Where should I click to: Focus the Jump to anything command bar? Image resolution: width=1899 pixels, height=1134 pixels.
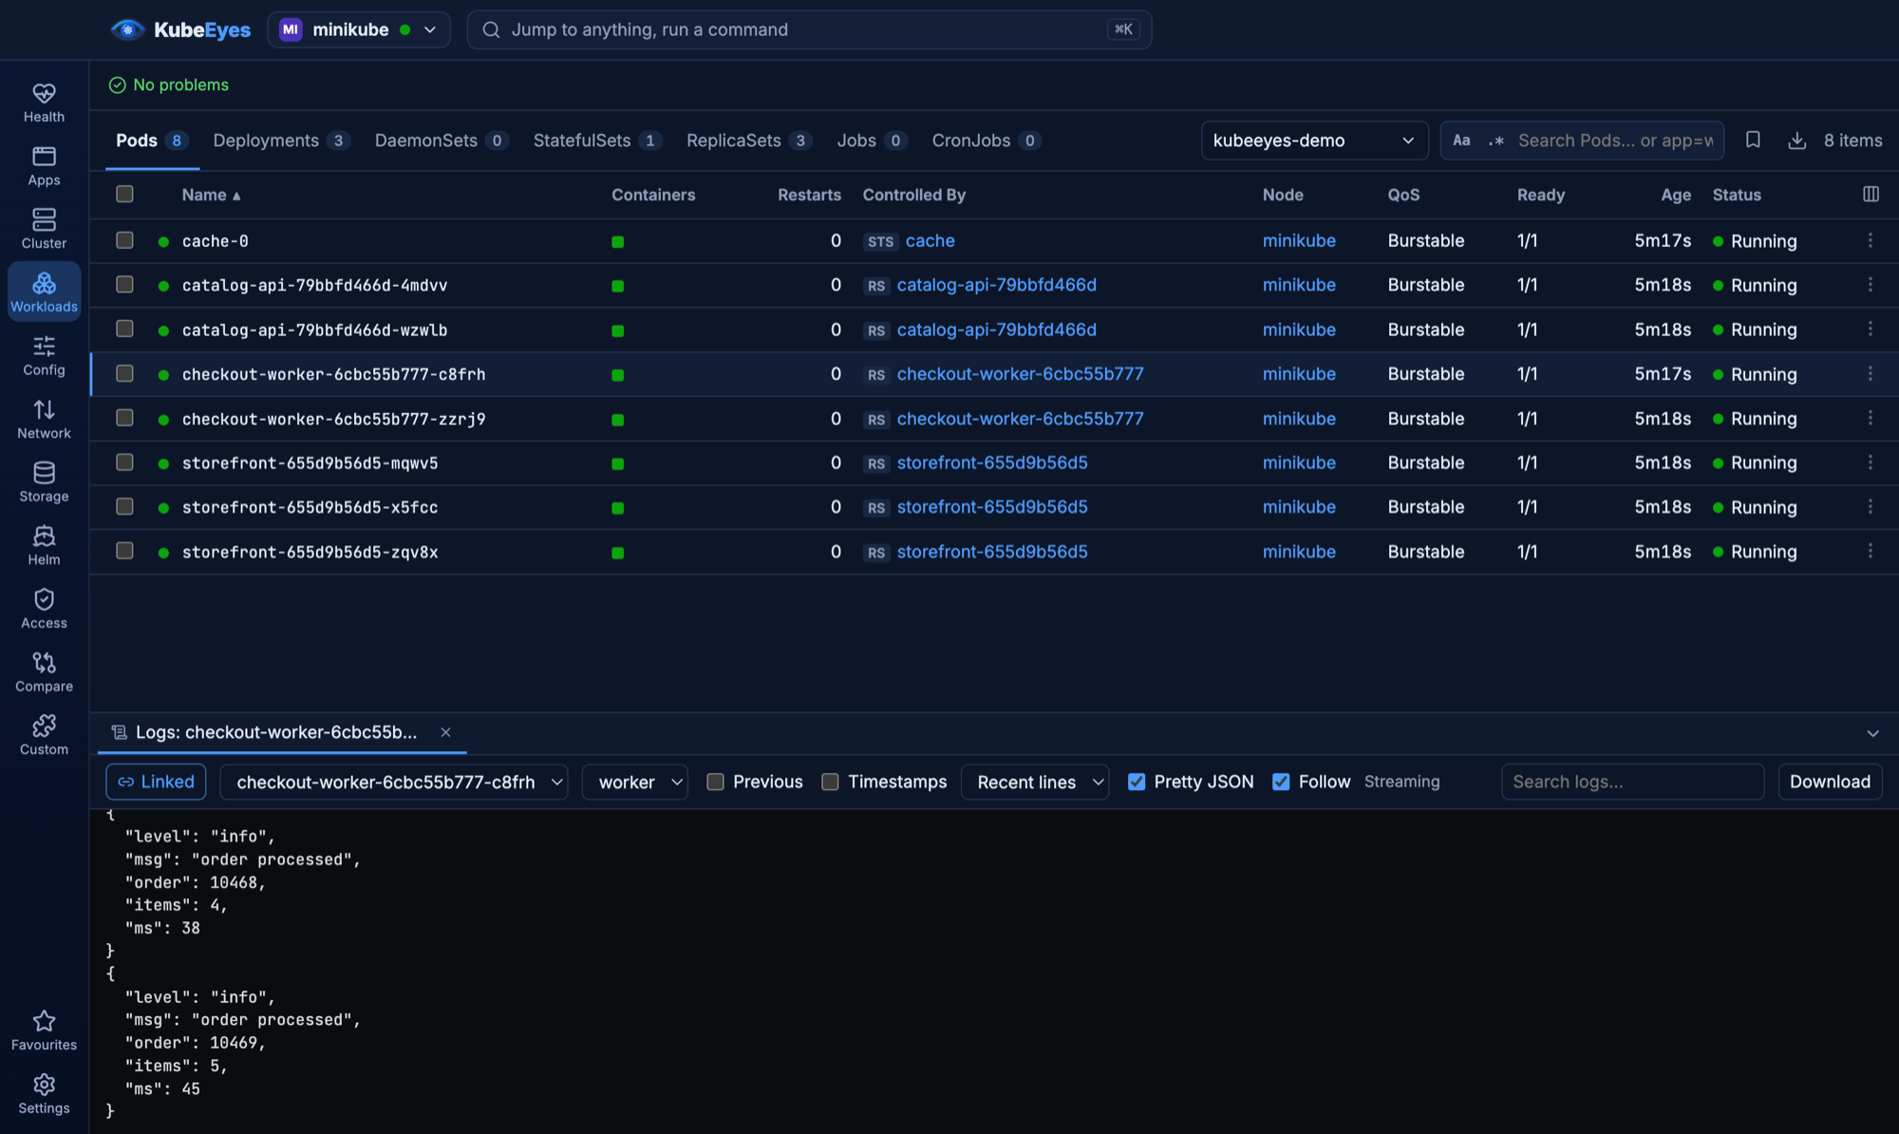coord(809,29)
